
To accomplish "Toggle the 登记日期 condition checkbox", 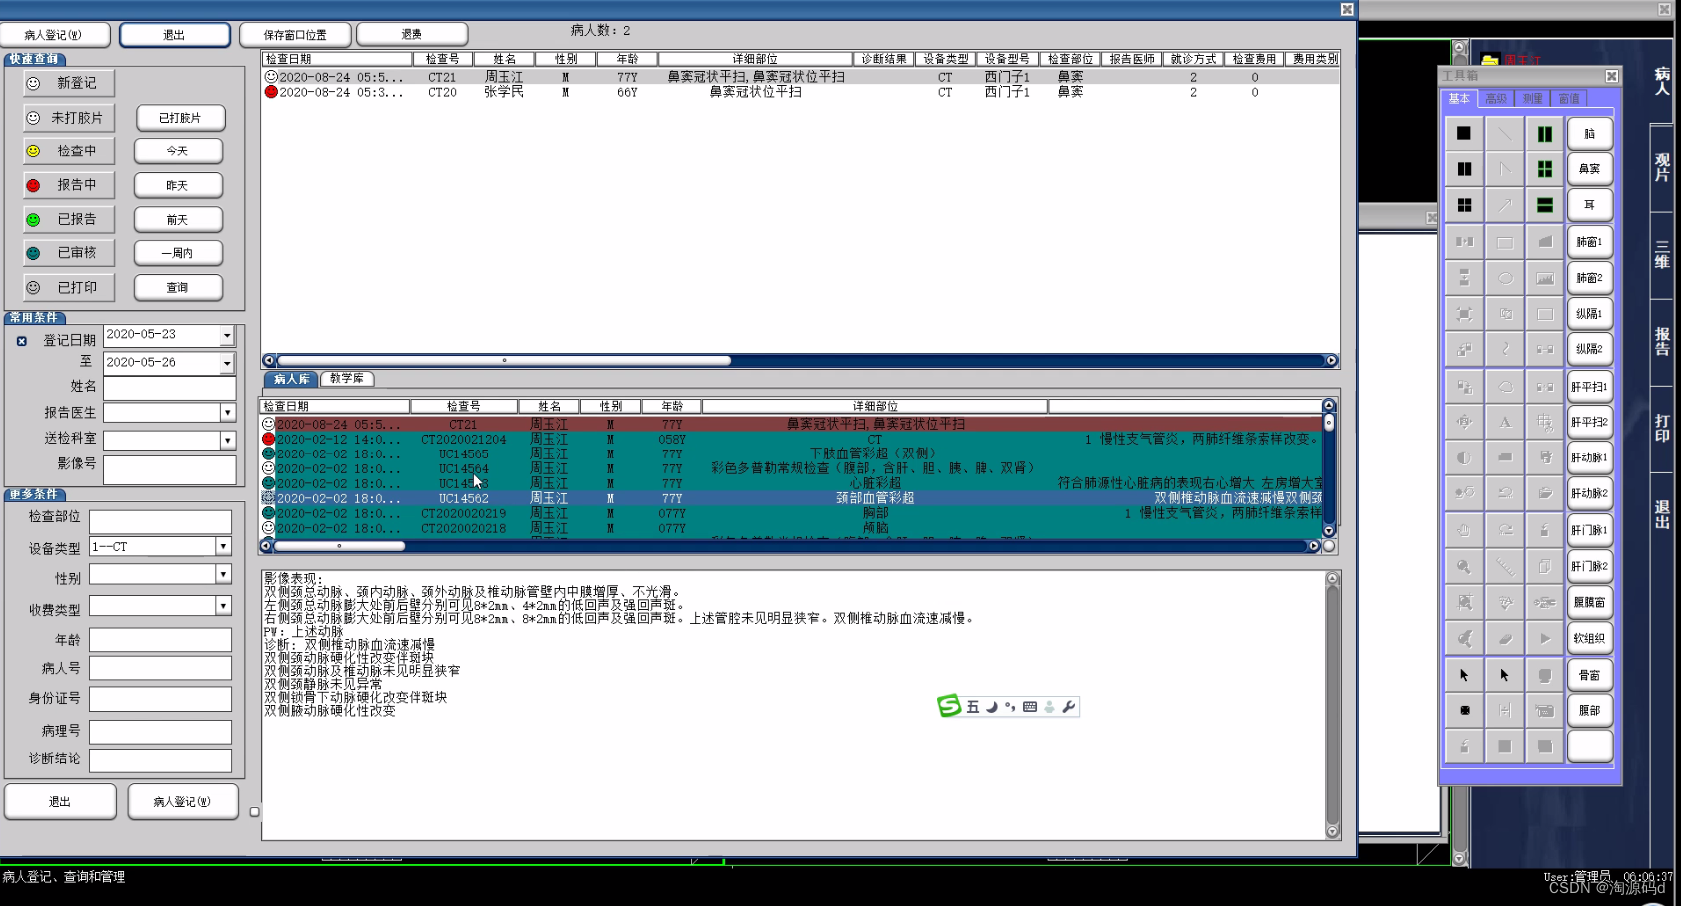I will click(22, 341).
